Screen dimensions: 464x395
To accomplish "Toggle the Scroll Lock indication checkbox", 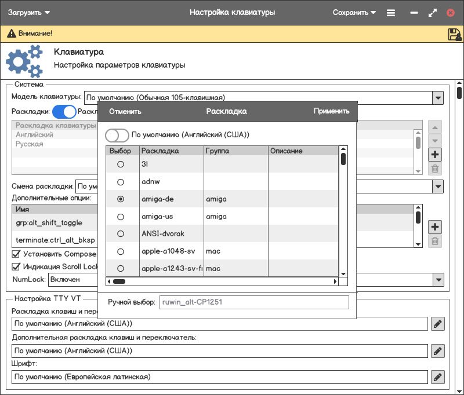I will pyautogui.click(x=16, y=267).
